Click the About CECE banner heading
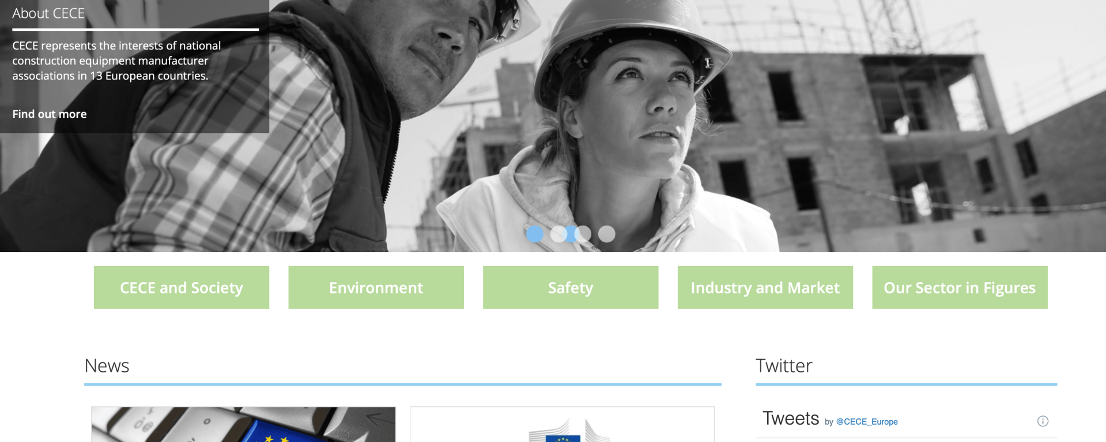Screen dimensions: 1106x442 (48, 13)
